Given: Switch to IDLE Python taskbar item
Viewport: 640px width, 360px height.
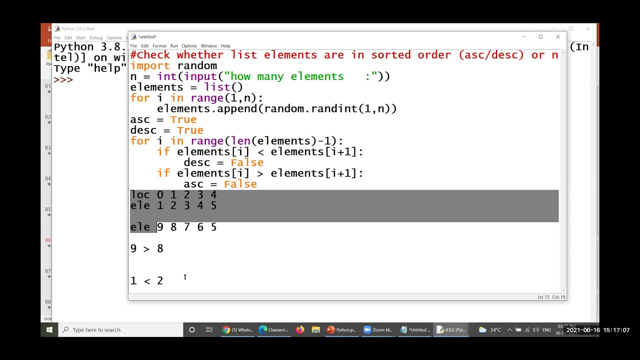Looking at the screenshot, I should coord(451,329).
